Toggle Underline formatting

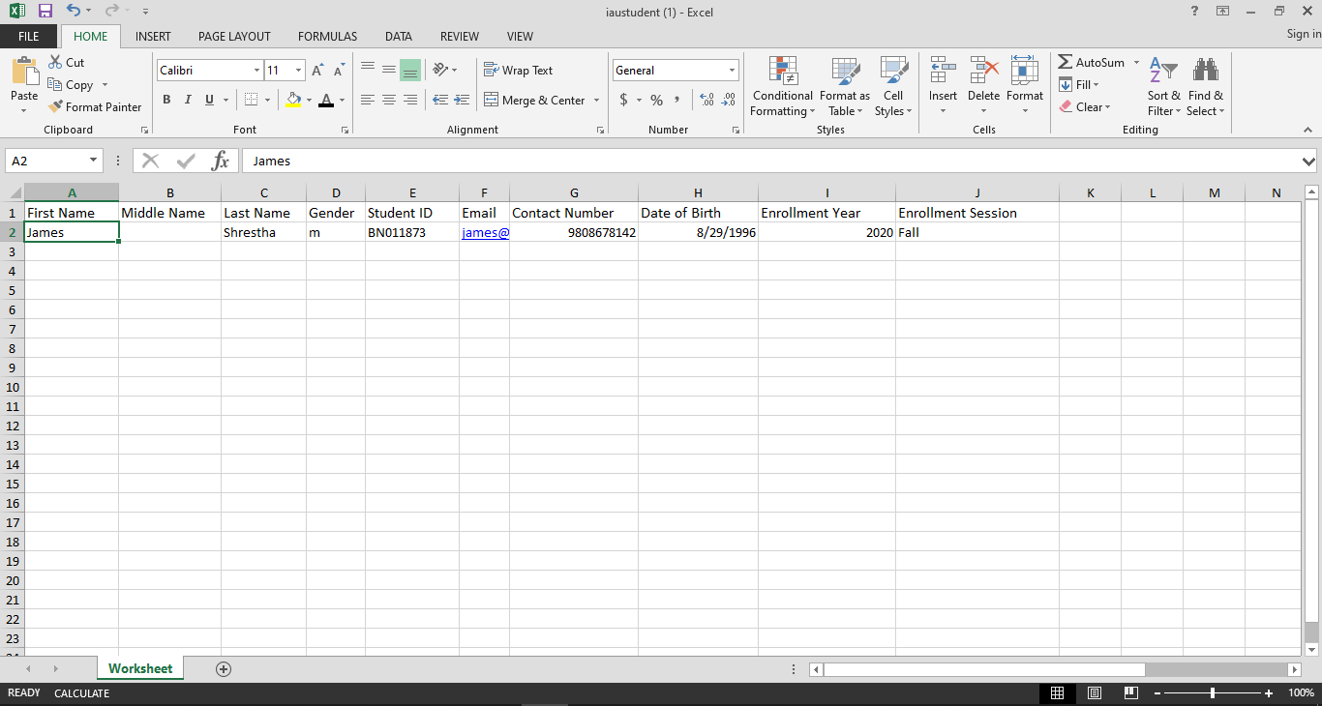[x=207, y=100]
